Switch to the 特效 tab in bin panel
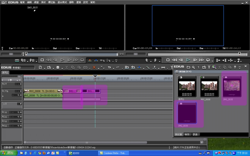The width and height of the screenshot is (250, 156). point(187,134)
